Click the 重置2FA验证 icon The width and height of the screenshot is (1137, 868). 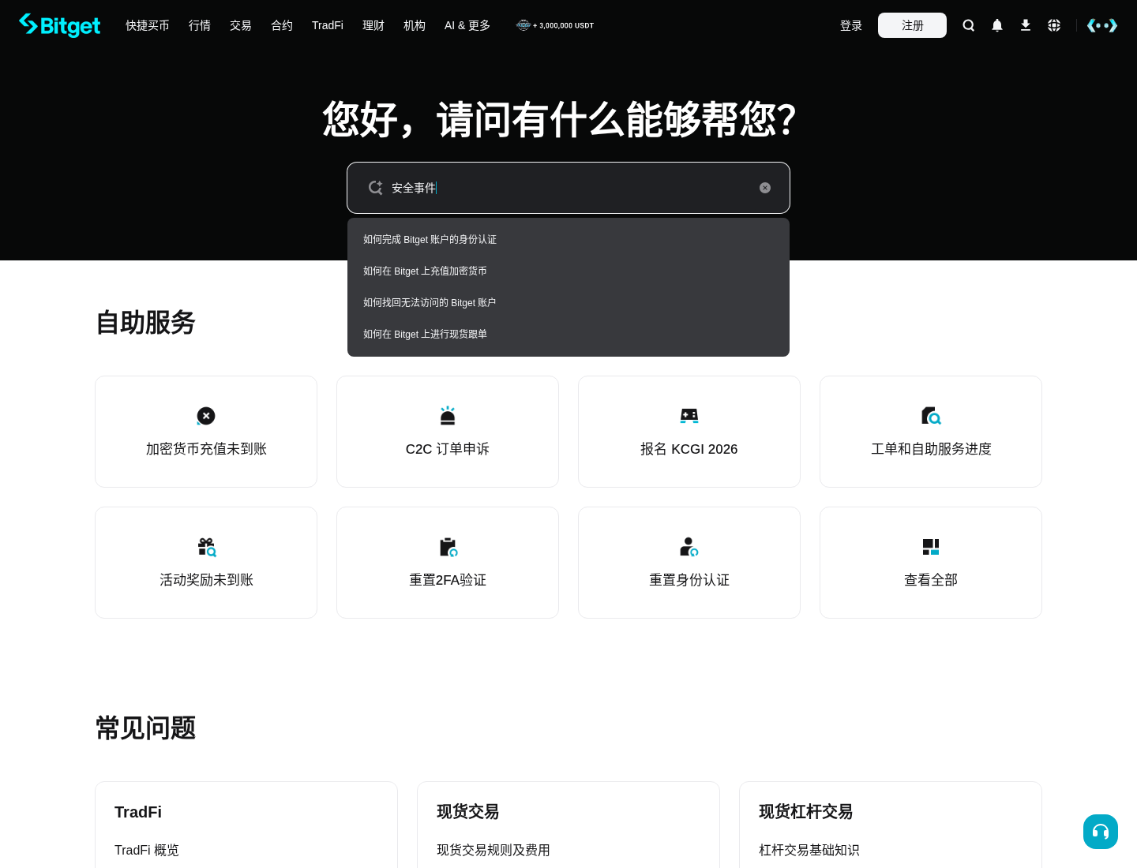coord(448,547)
